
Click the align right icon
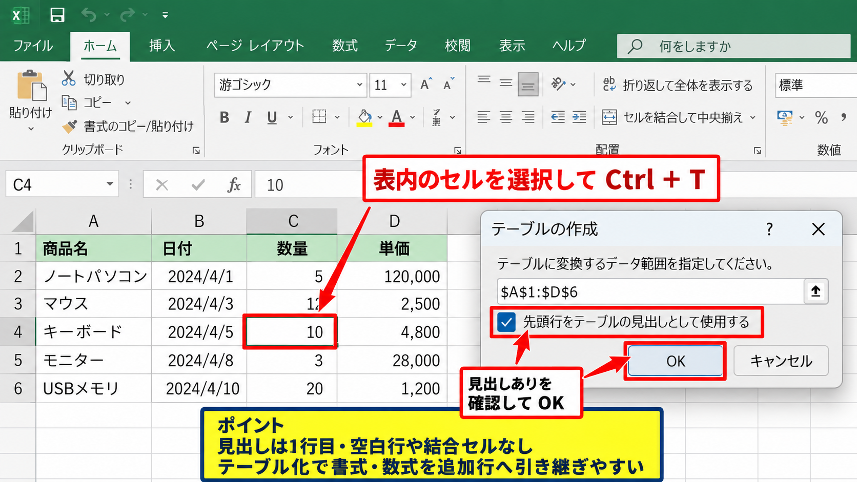(528, 117)
